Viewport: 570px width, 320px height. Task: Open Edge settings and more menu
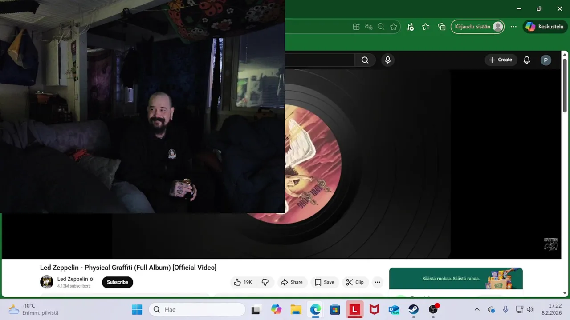(x=513, y=27)
